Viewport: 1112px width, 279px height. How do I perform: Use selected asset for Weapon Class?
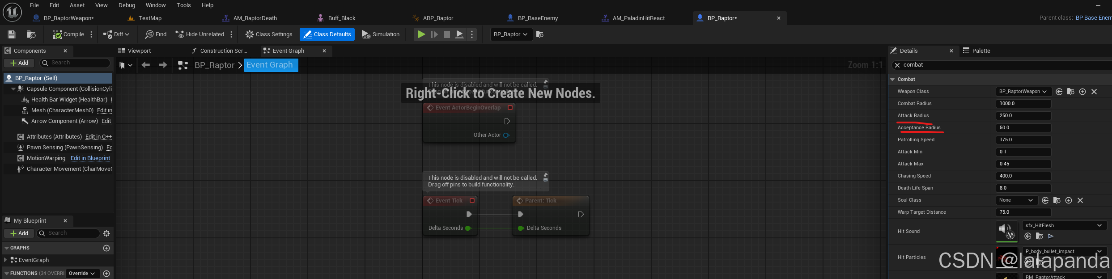pyautogui.click(x=1059, y=92)
